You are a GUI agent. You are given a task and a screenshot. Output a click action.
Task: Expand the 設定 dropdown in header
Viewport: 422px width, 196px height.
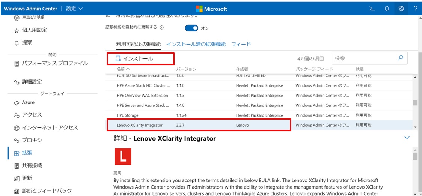[x=75, y=9]
